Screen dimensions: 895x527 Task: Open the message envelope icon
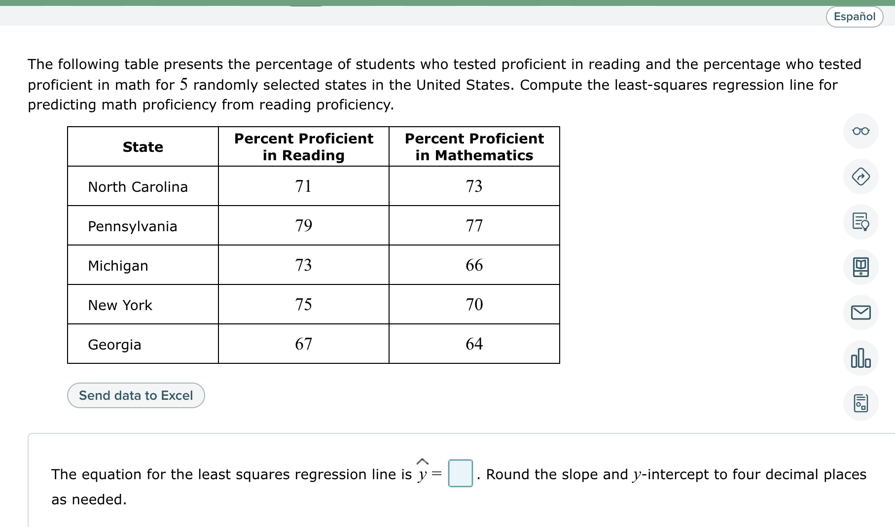(860, 312)
